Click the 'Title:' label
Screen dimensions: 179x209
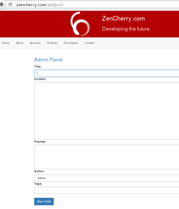coord(38,67)
